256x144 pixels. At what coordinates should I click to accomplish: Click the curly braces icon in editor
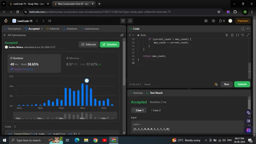pyautogui.click(x=238, y=35)
